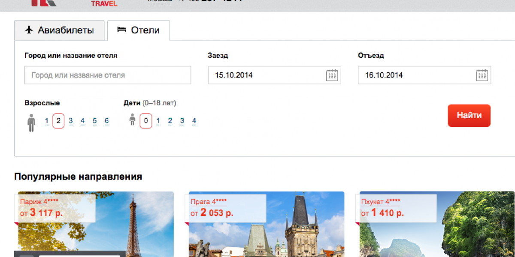This screenshot has height=257, width=515.
Task: Set children count to 2
Action: pyautogui.click(x=170, y=121)
